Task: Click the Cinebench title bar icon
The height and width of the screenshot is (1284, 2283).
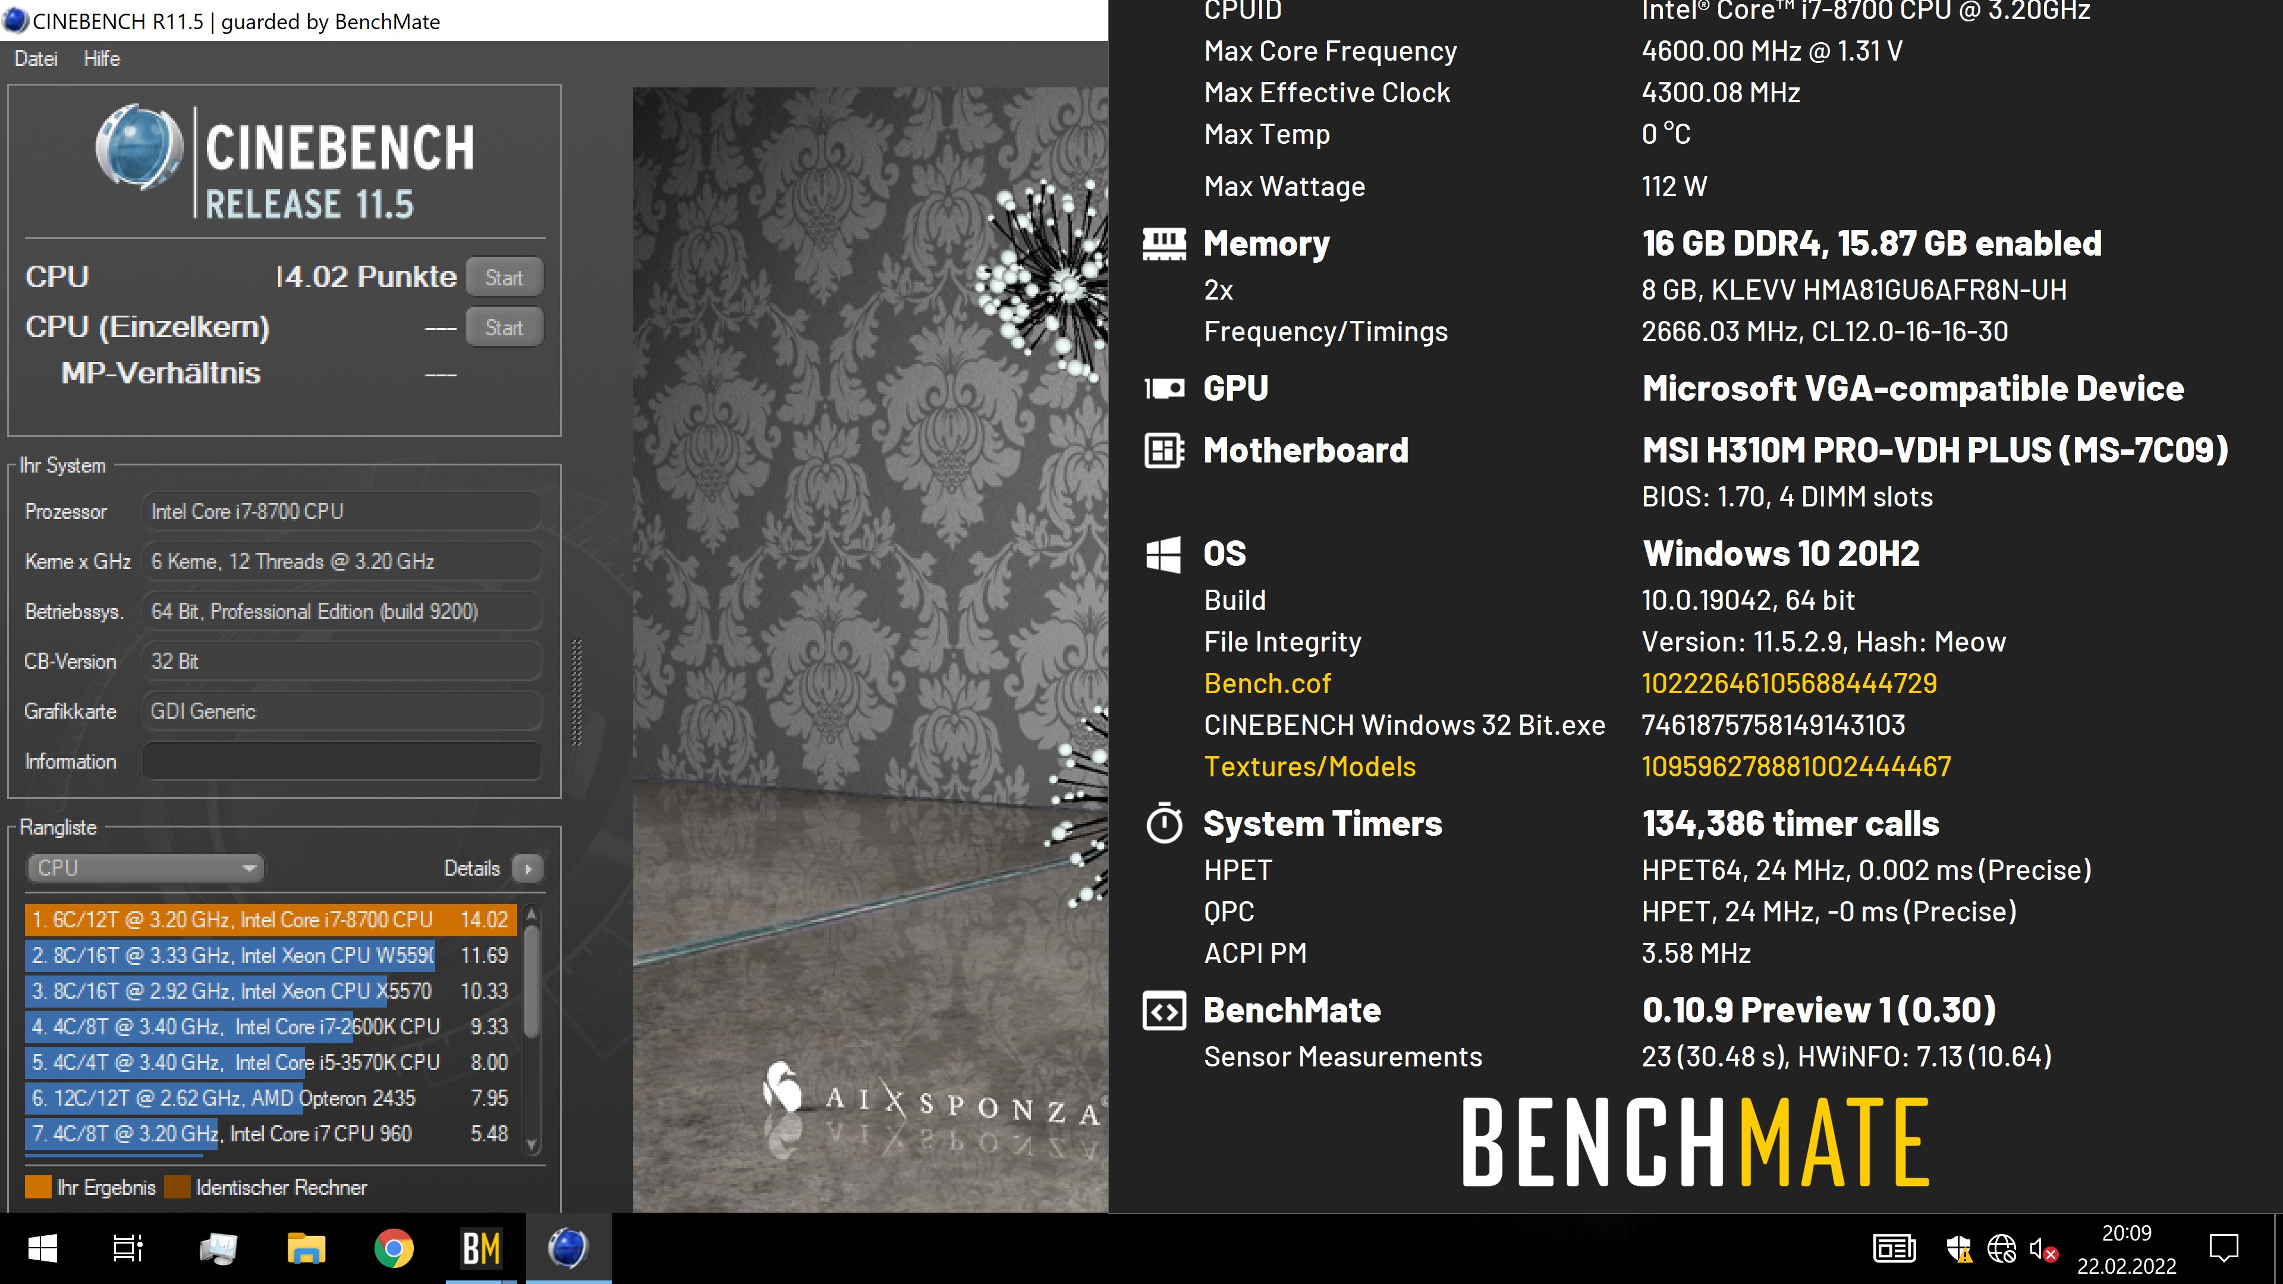Action: pyautogui.click(x=15, y=20)
